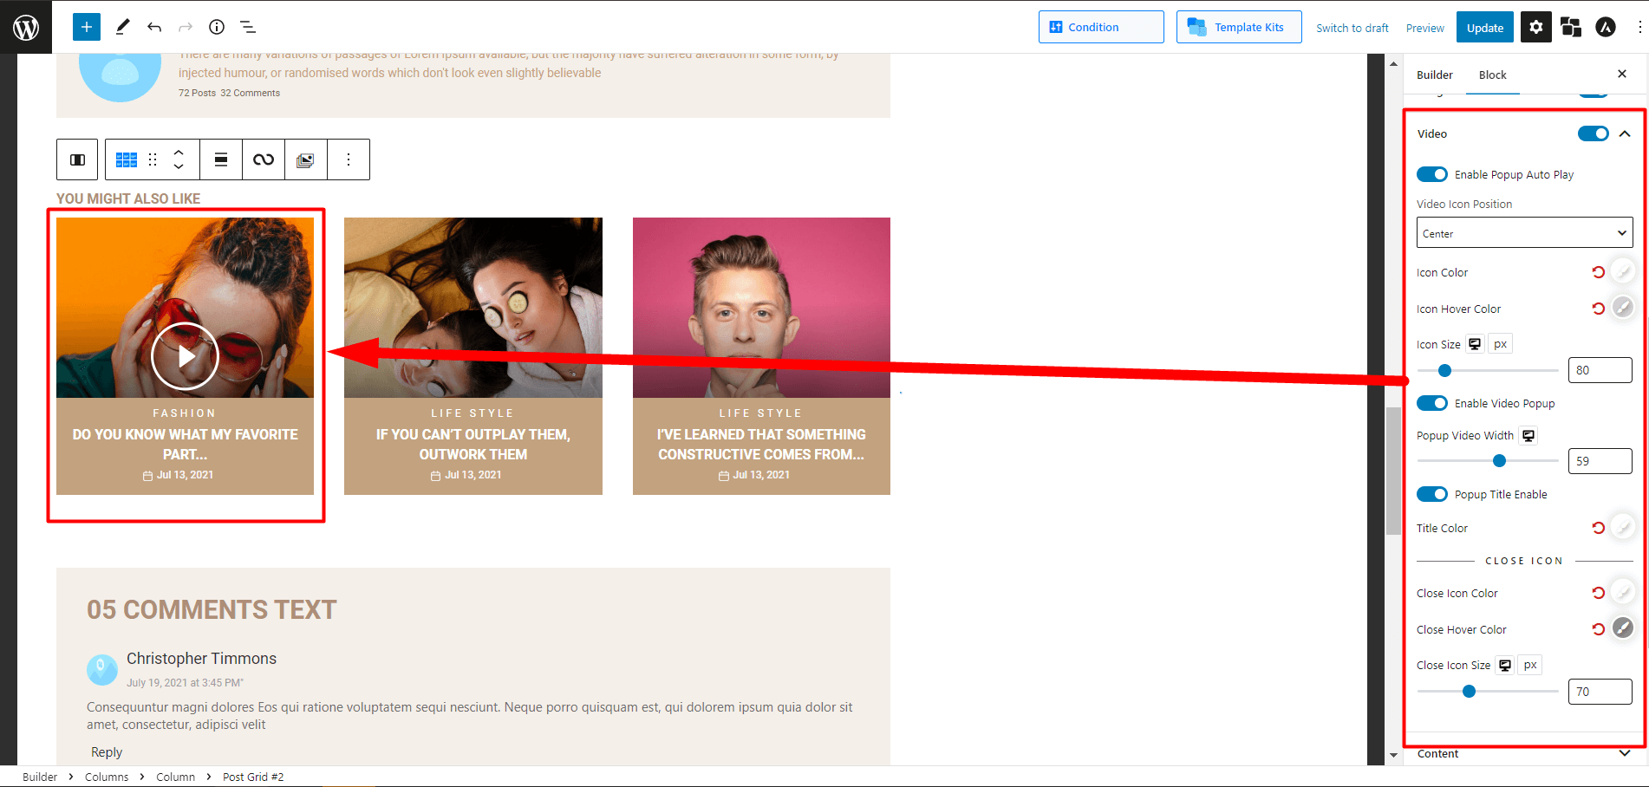This screenshot has height=787, width=1649.
Task: Open the document overview list icon
Action: tap(248, 27)
